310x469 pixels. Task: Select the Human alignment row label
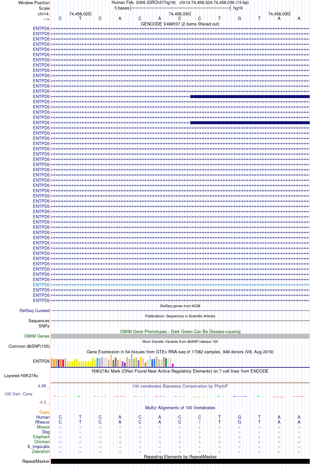coord(43,417)
